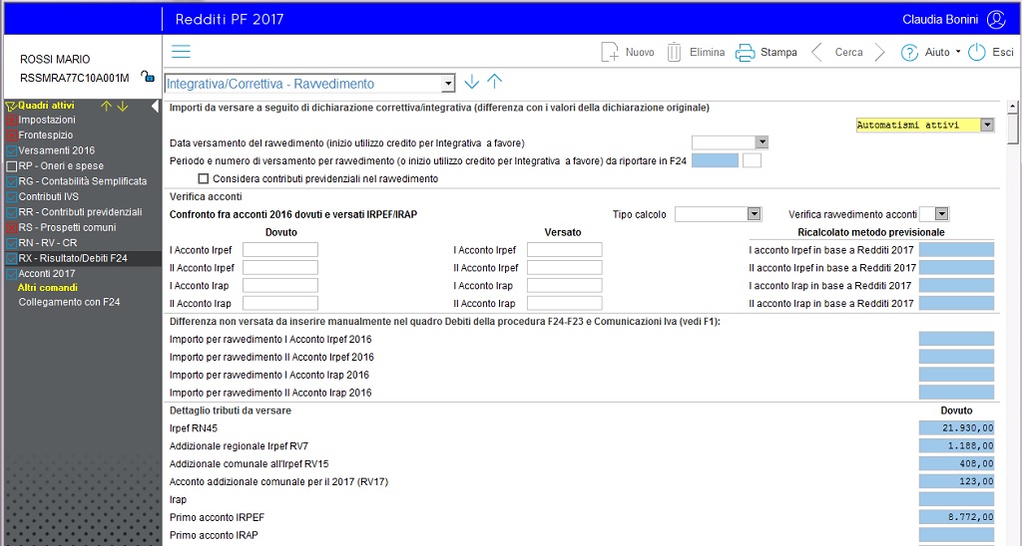Viewport: 1022px width, 546px height.
Task: Click the Dovuto II Acconto Irpef field
Action: point(280,267)
